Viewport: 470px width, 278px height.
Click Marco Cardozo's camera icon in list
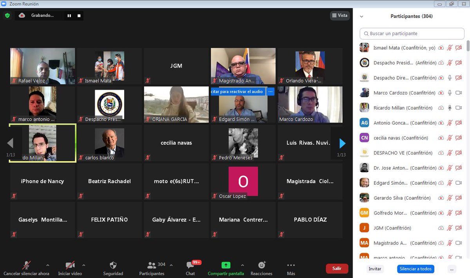click(459, 93)
